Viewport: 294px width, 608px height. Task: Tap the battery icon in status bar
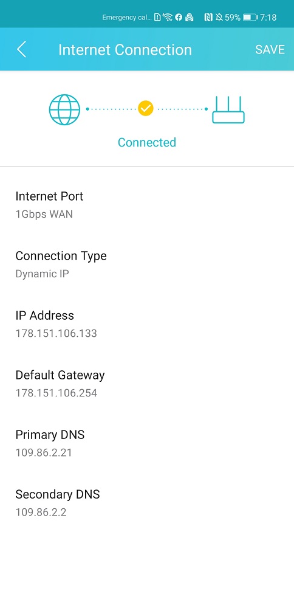point(250,17)
